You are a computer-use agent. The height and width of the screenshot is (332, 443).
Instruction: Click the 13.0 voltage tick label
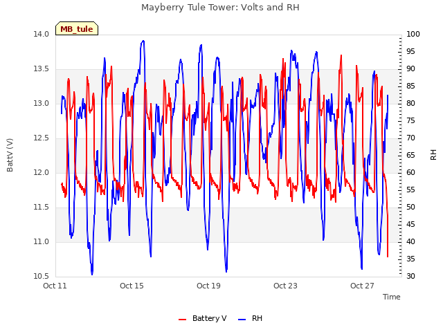41,103
